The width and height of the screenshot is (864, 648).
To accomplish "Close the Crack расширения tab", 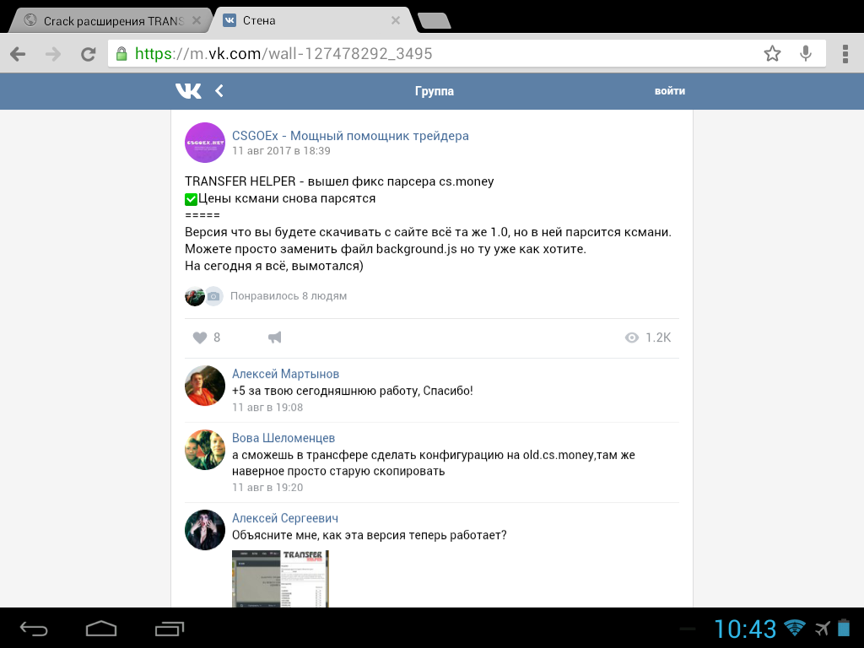I will click(196, 20).
